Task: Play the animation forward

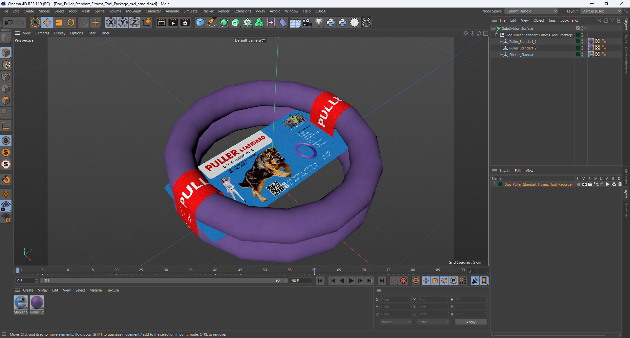Action: (x=351, y=281)
